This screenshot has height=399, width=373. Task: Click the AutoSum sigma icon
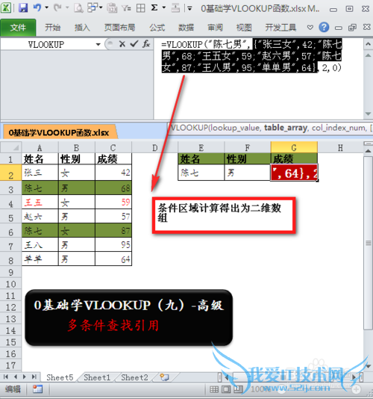(154, 7)
